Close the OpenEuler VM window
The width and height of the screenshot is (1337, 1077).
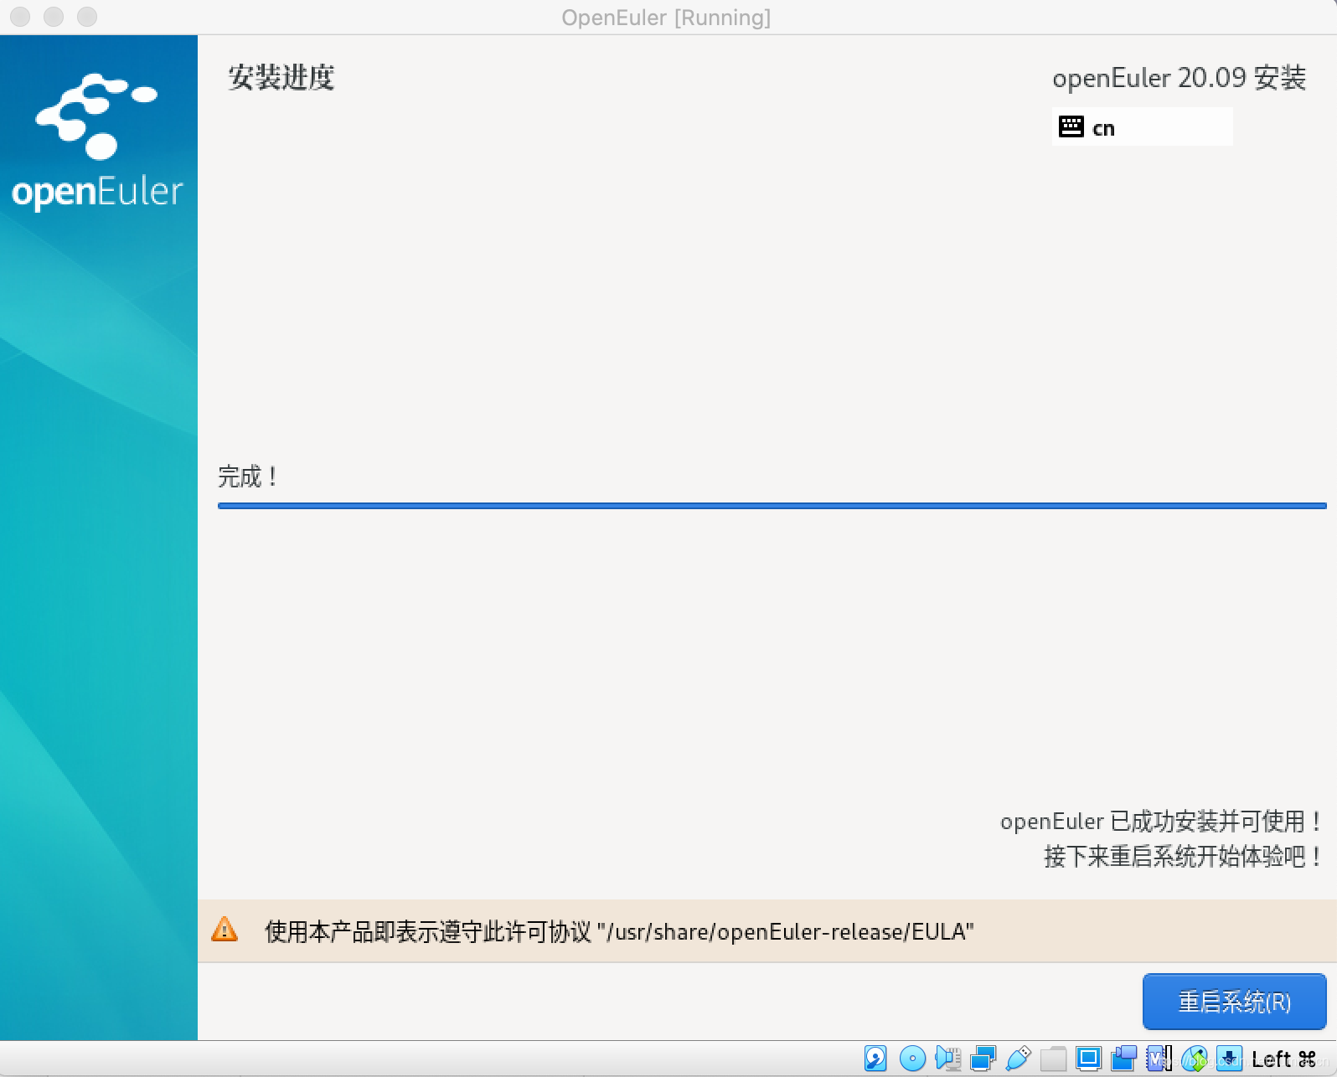pyautogui.click(x=20, y=17)
